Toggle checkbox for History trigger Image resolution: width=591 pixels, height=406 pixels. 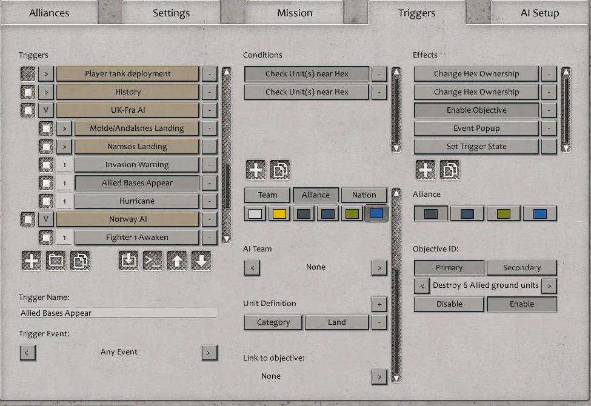point(27,92)
